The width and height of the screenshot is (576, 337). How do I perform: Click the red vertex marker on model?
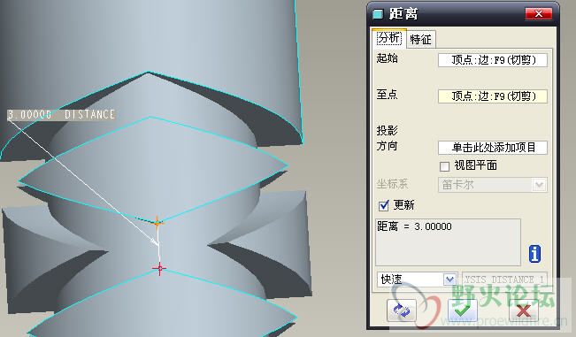[x=159, y=268]
